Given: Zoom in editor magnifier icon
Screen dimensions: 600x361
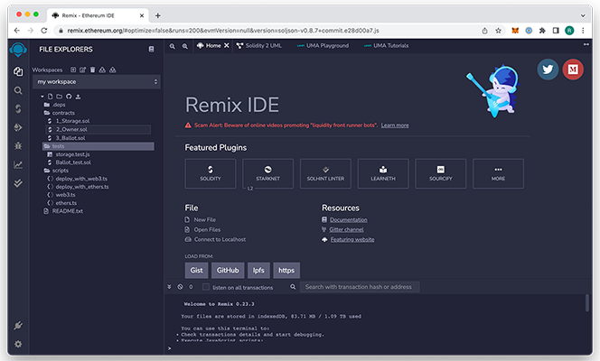Looking at the screenshot, I should [185, 46].
